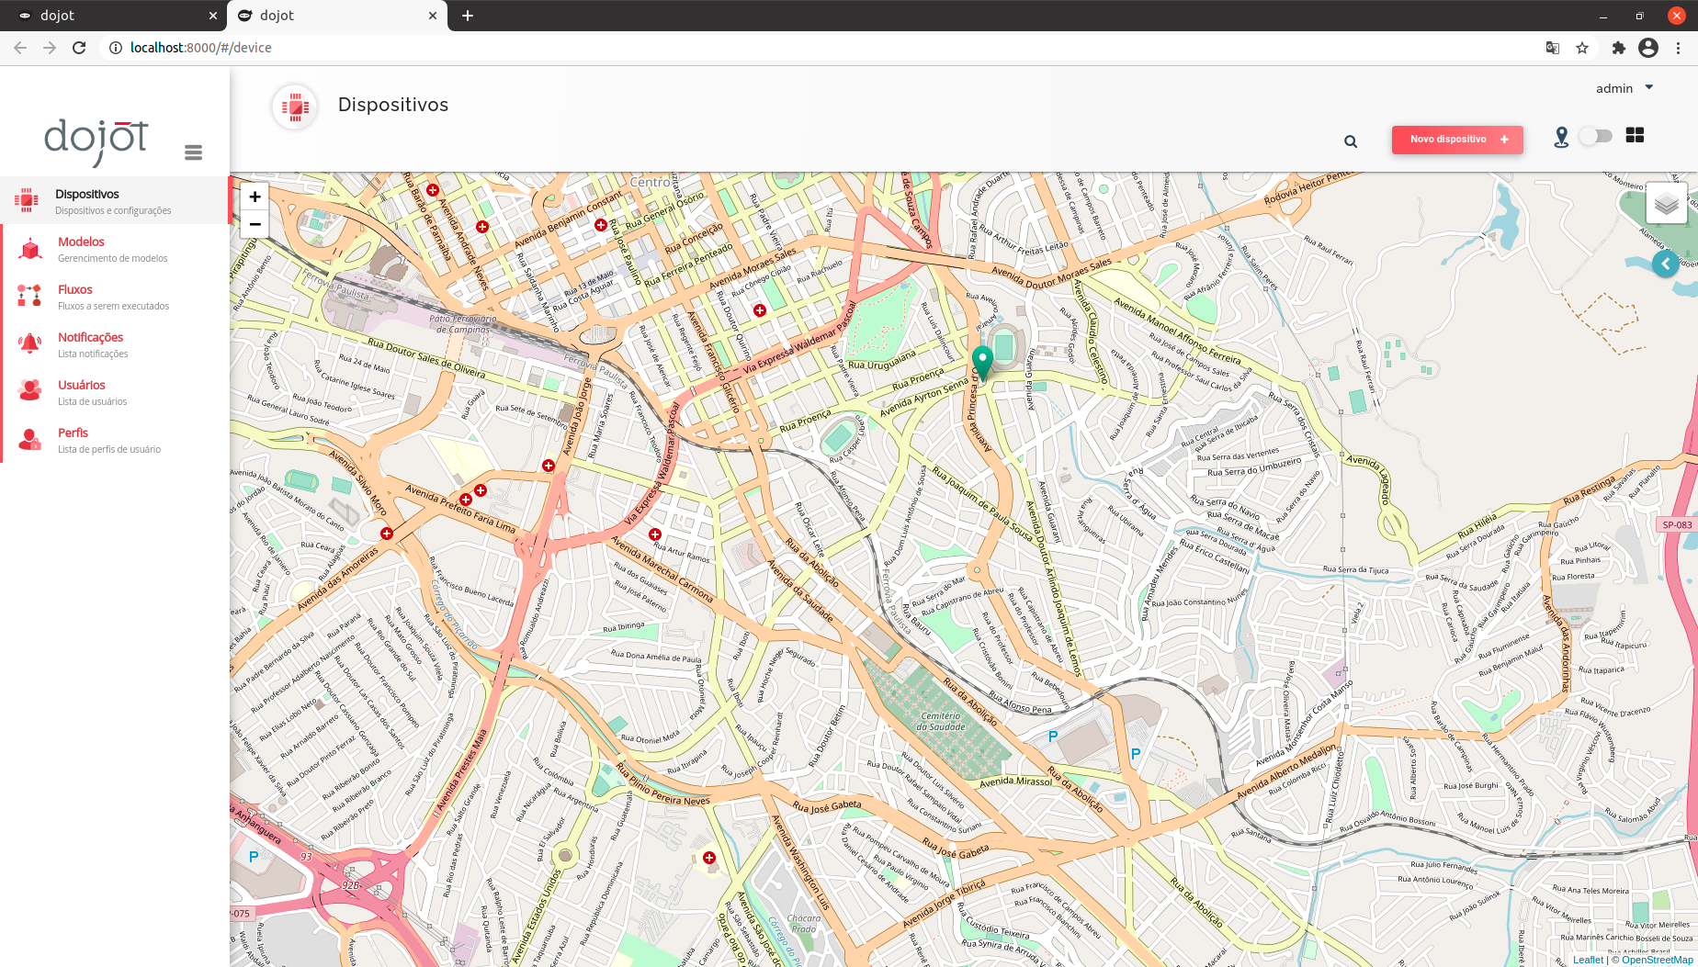Click the Notificações bell icon
The height and width of the screenshot is (967, 1698).
click(x=30, y=343)
